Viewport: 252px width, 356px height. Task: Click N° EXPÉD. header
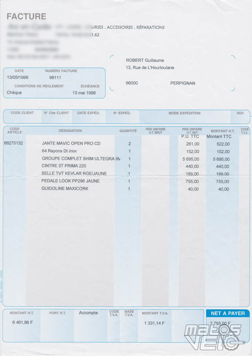click(x=122, y=113)
